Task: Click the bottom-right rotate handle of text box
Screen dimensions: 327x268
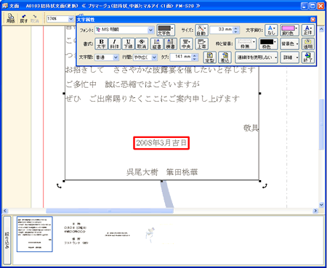Action: pyautogui.click(x=265, y=186)
